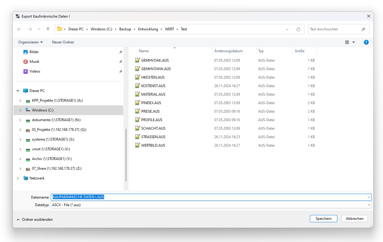
Task: Click the Up one level arrow icon
Action: [x=48, y=29]
